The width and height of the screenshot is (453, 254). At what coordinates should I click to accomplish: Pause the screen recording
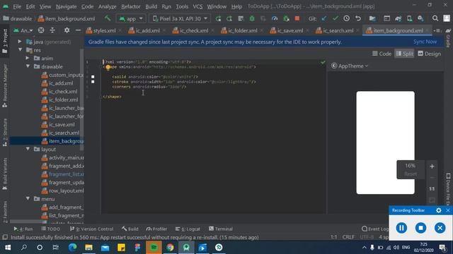point(401,228)
